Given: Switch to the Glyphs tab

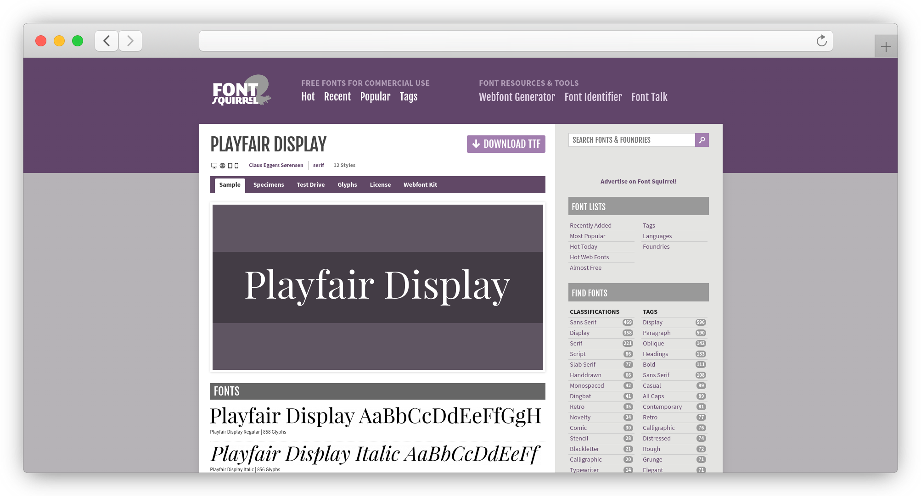Looking at the screenshot, I should point(347,184).
